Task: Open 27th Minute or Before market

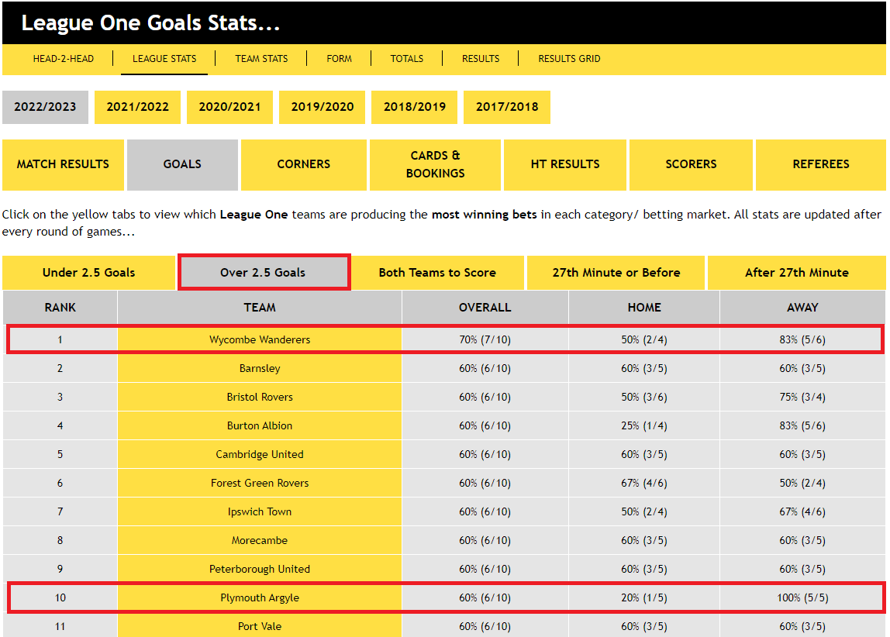Action: pos(616,272)
